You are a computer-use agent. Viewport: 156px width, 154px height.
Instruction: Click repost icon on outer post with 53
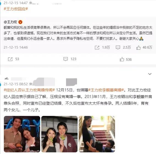pyautogui.click(x=10, y=59)
